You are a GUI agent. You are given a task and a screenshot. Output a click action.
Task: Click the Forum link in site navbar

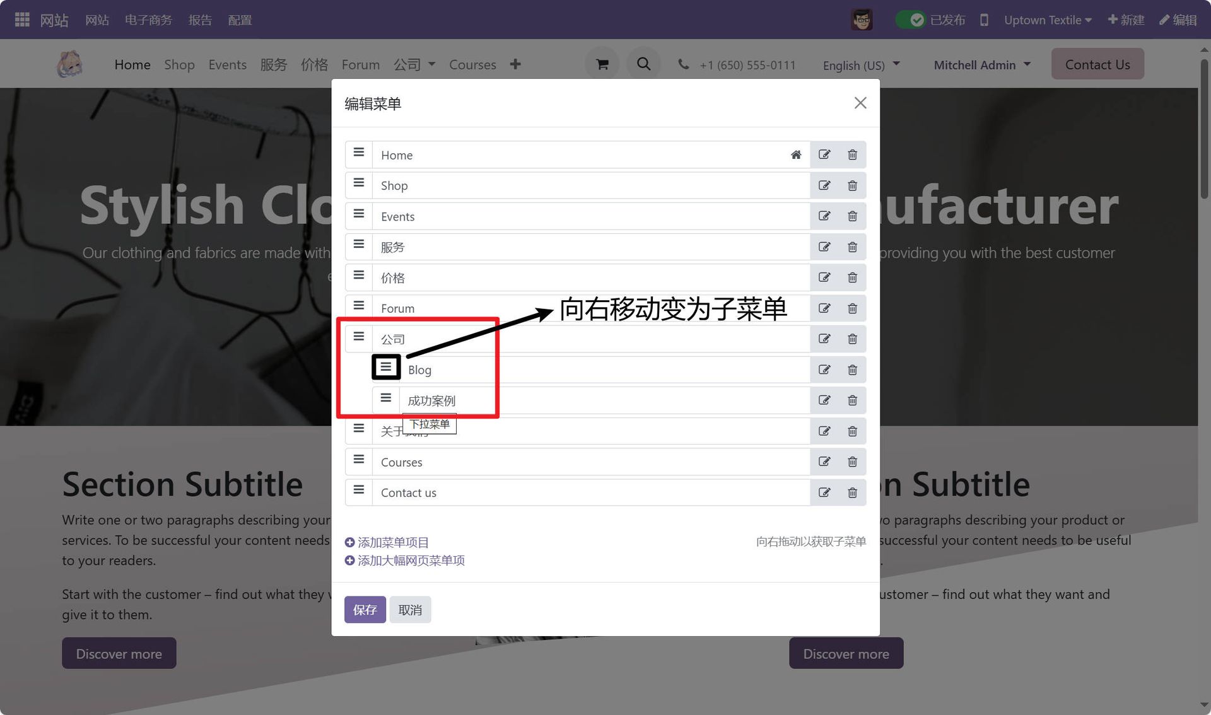[361, 64]
